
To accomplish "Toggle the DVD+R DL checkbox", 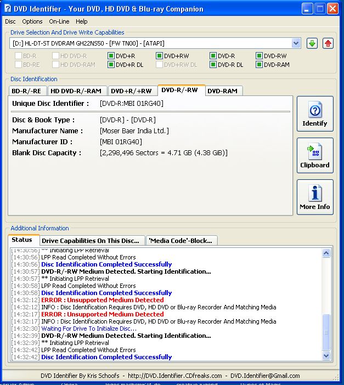I will click(111, 65).
